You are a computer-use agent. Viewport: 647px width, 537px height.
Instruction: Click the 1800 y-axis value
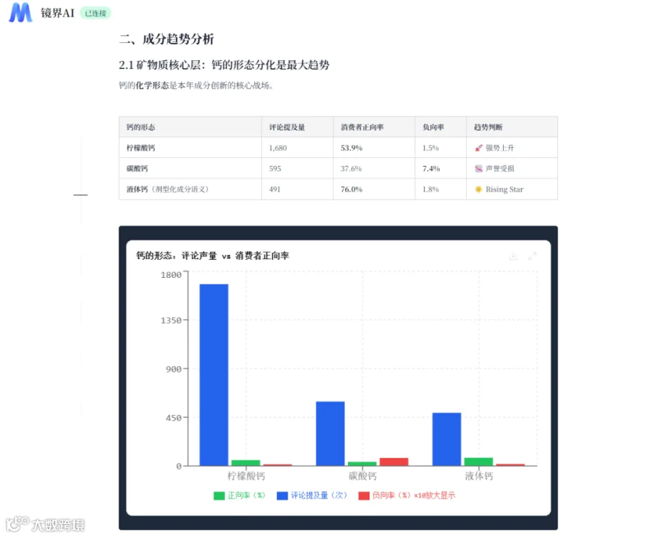pos(171,274)
